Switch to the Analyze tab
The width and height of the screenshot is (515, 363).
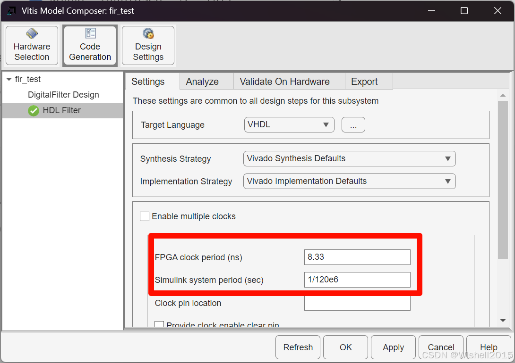206,81
